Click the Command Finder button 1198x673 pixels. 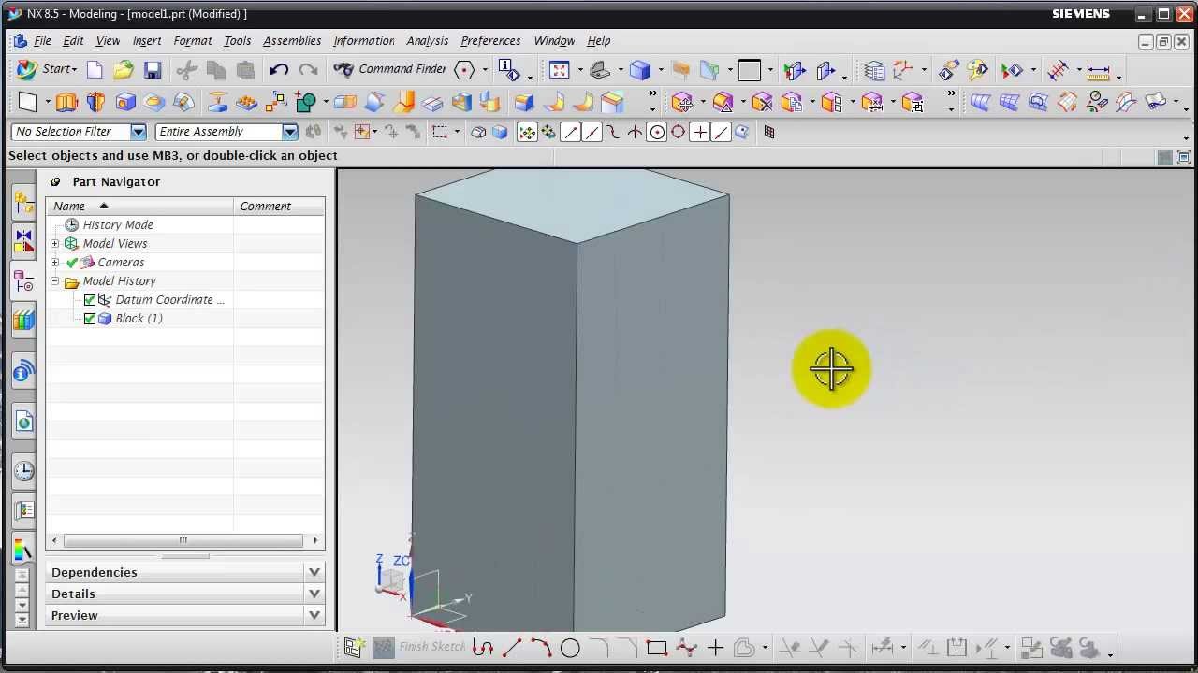point(390,69)
